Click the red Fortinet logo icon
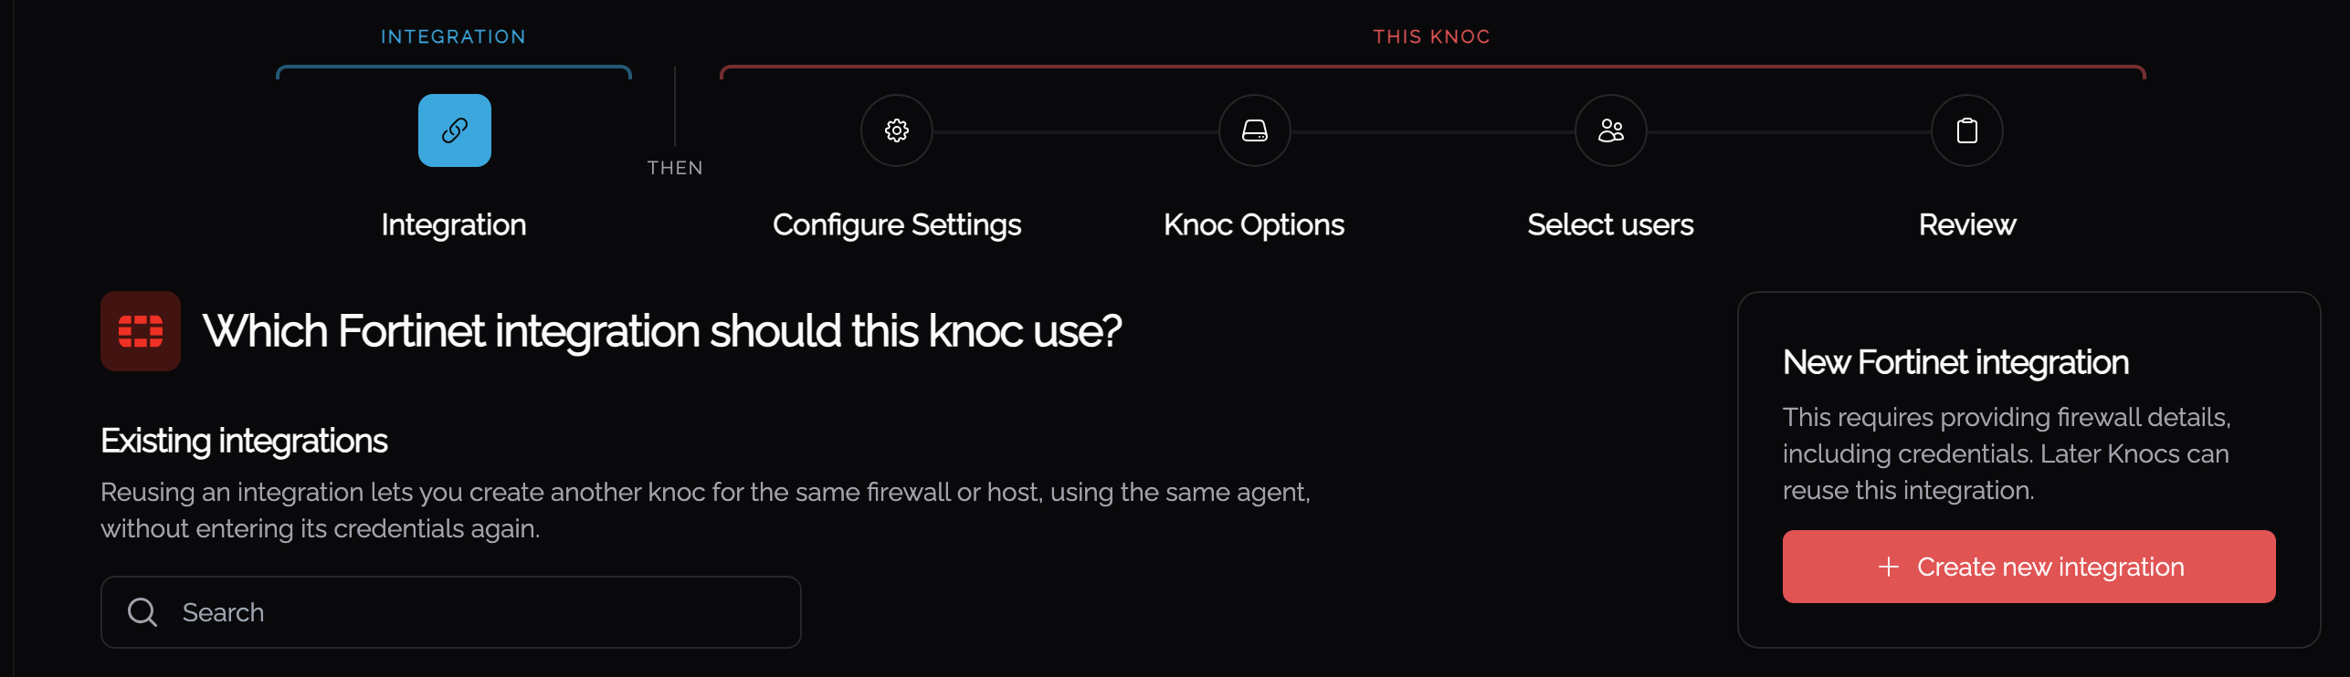The image size is (2350, 677). [x=141, y=331]
